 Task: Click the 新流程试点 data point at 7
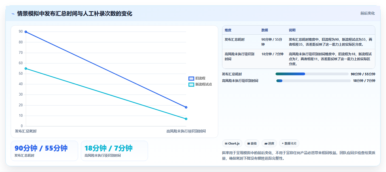[186, 119]
